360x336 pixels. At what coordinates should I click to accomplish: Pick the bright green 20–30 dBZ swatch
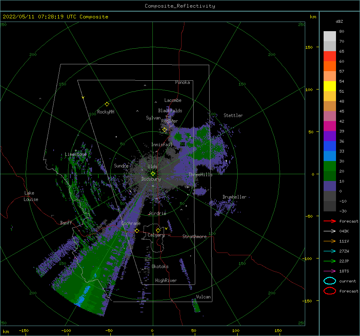point(330,166)
